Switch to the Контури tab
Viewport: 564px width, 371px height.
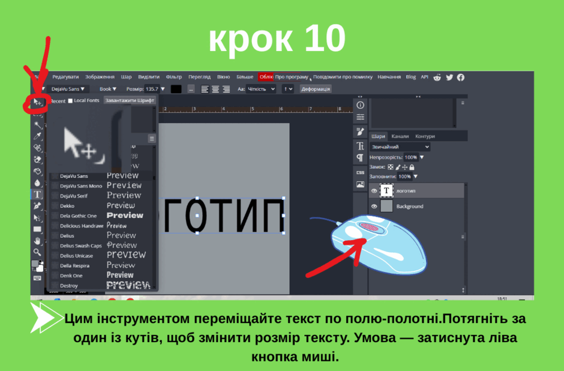[425, 136]
